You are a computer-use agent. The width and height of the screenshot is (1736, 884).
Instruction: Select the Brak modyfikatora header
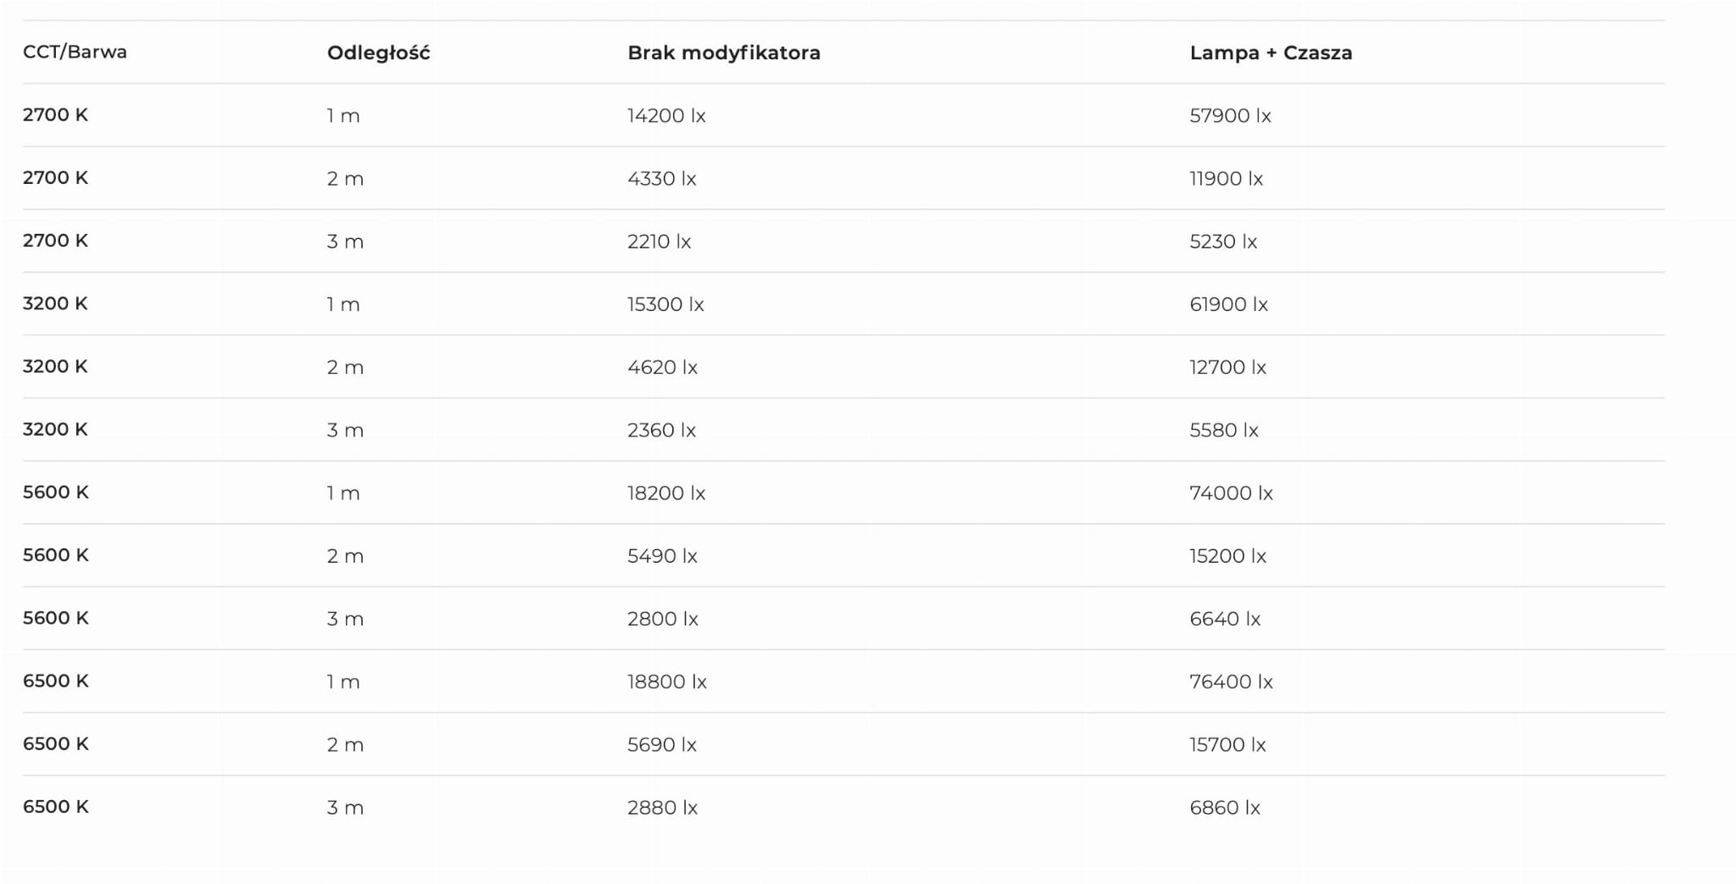click(x=724, y=53)
